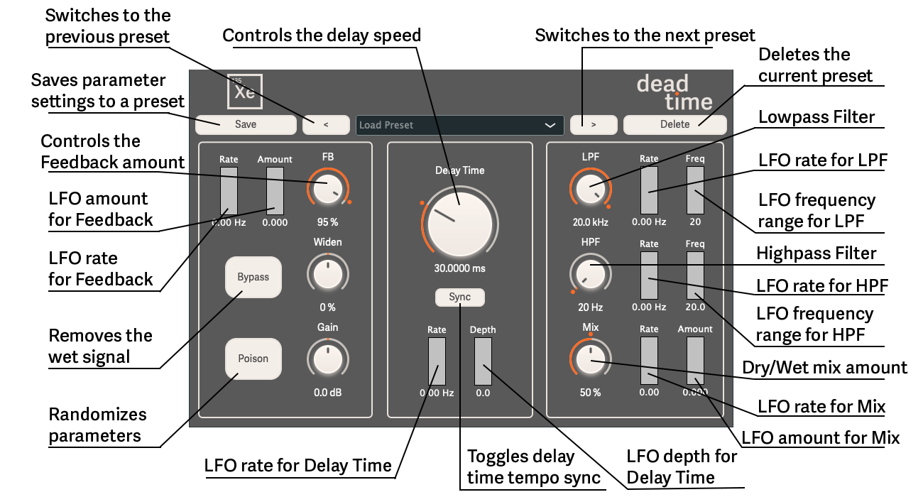The width and height of the screenshot is (923, 497).
Task: Click the large Delay Time knob
Action: tap(459, 223)
